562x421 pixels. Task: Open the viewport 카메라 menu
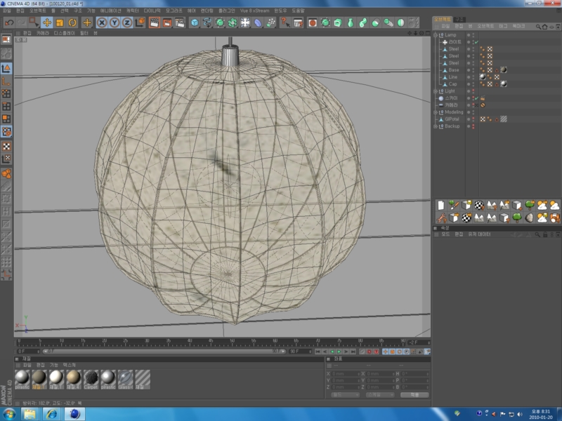tap(42, 33)
